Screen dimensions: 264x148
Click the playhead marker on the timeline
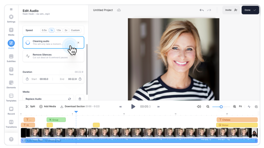[76, 112]
